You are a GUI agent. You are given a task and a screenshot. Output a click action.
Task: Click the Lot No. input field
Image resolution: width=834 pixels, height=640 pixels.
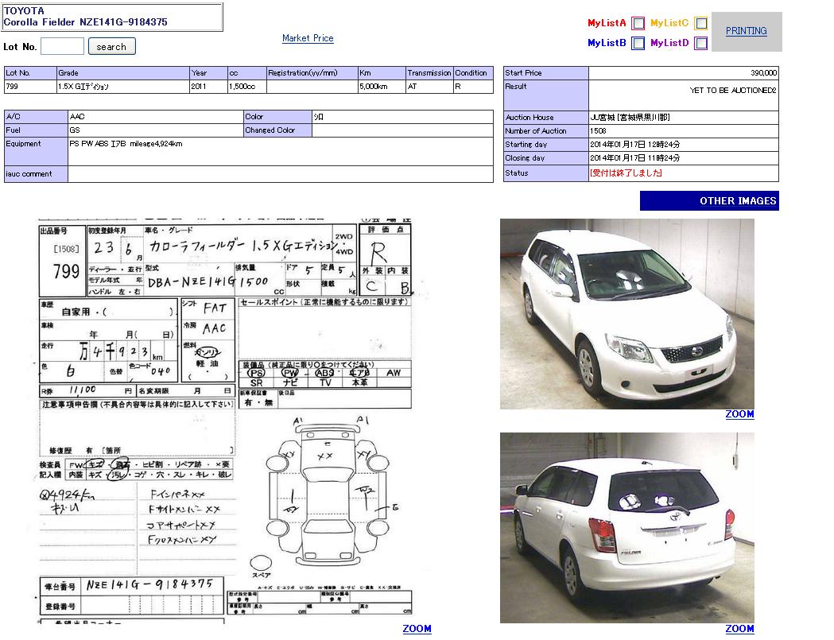[x=62, y=47]
